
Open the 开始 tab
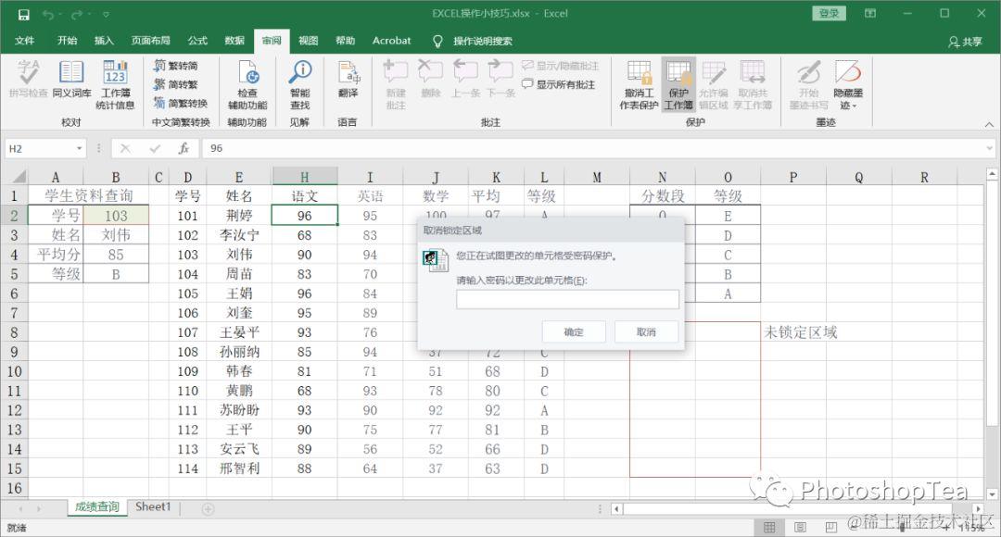coord(67,41)
